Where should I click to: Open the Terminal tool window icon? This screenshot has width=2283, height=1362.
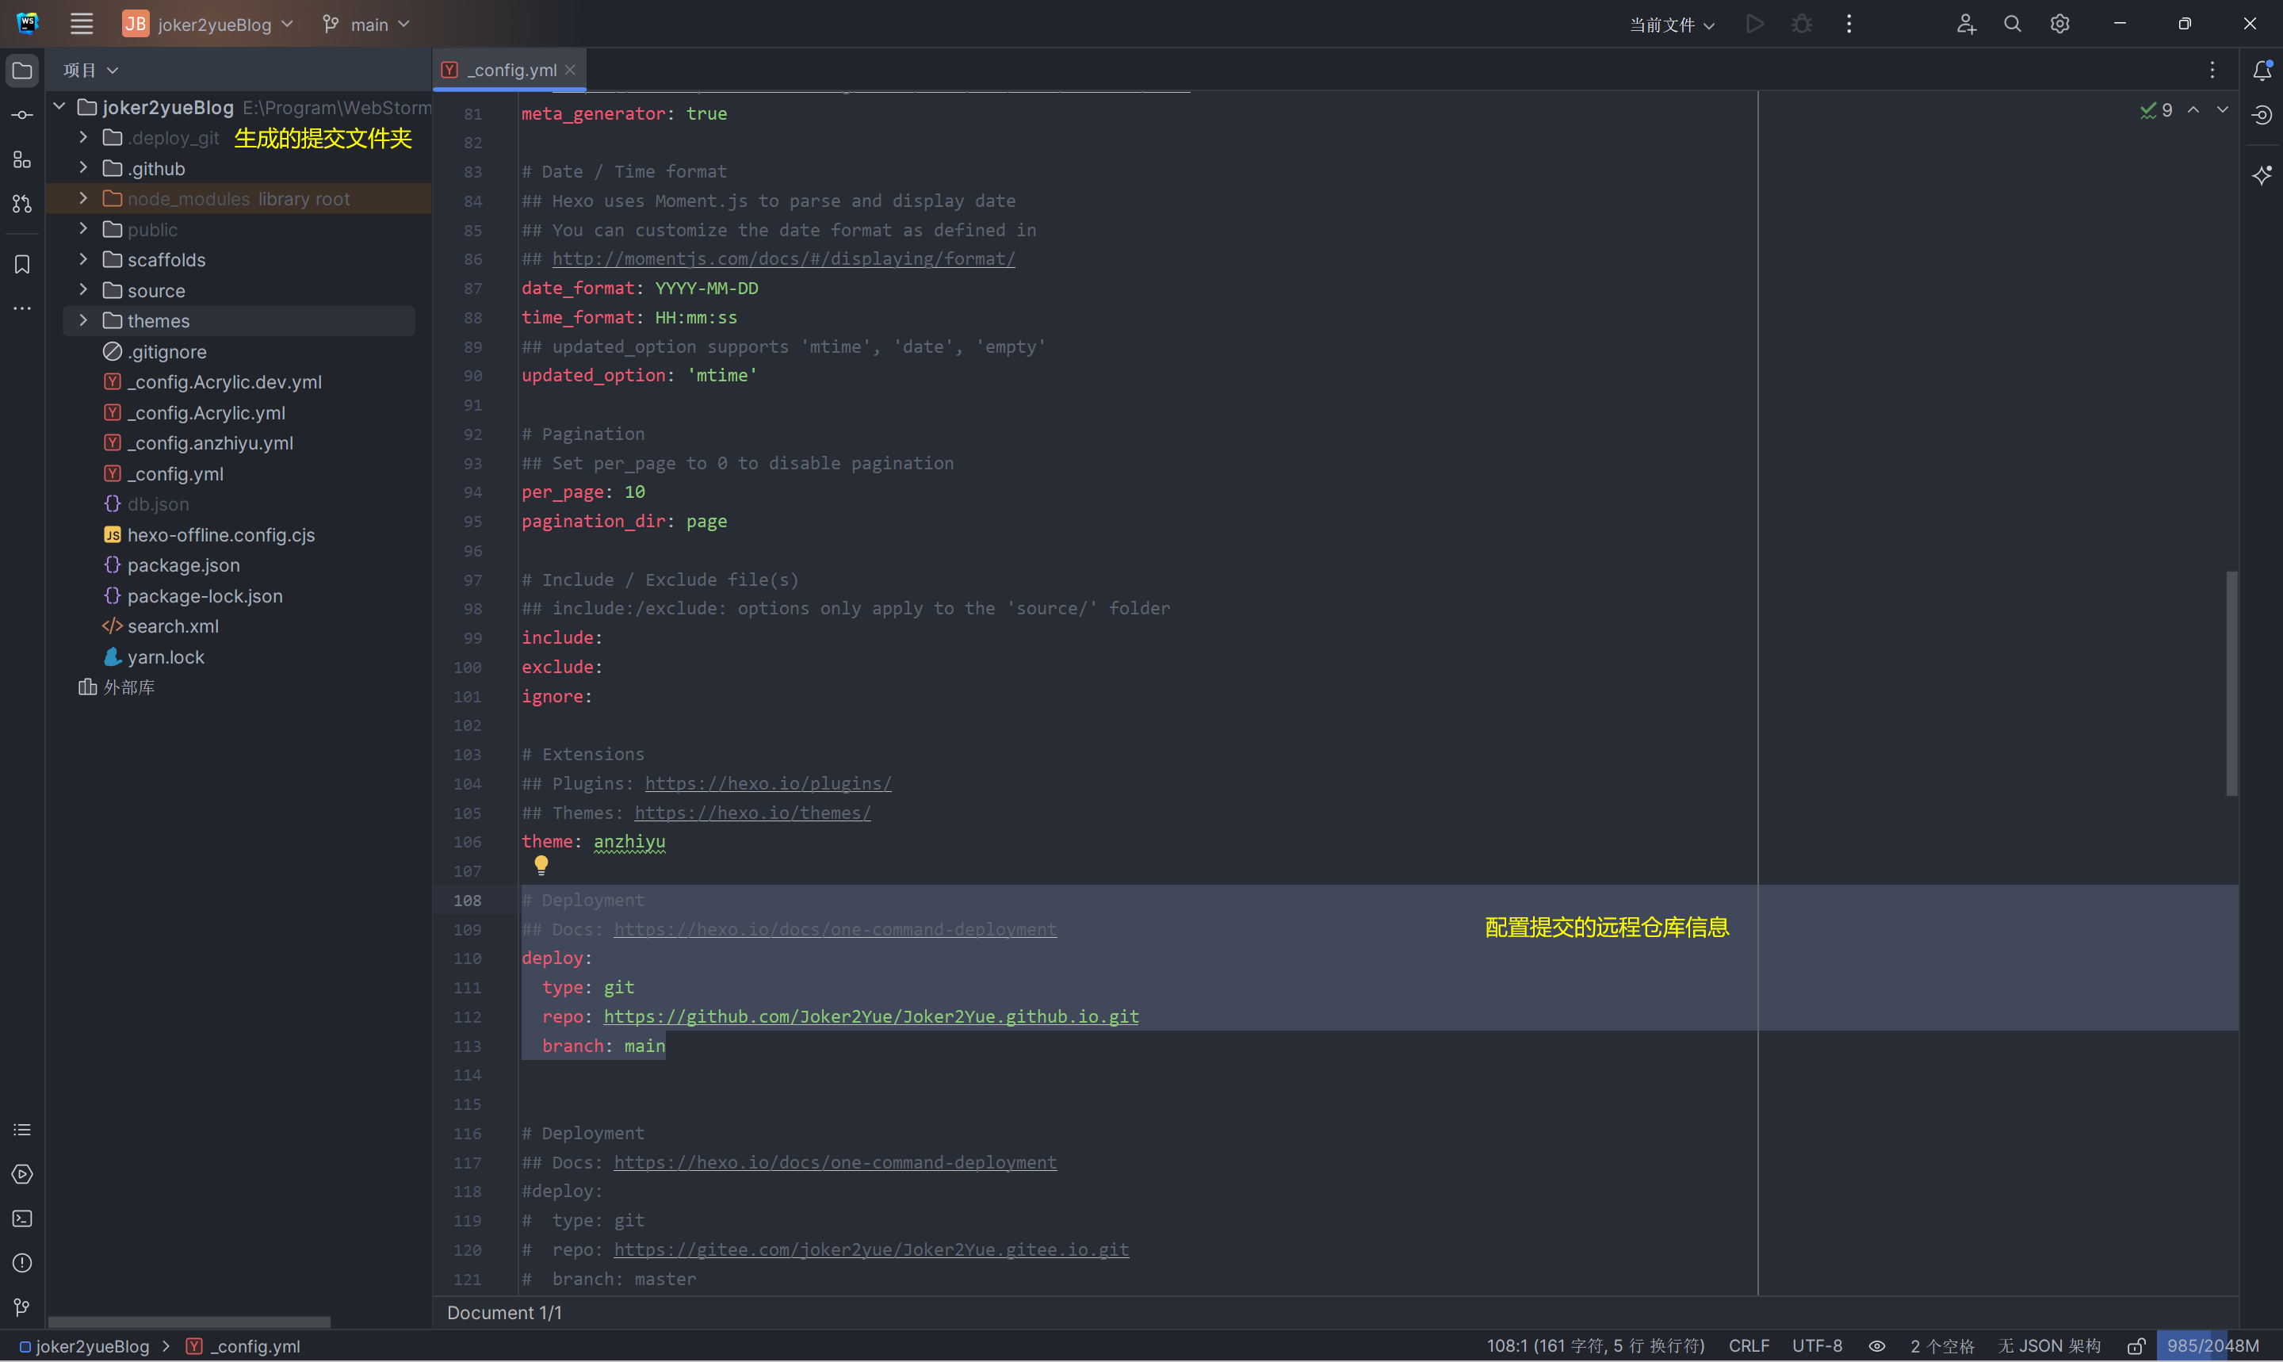(x=22, y=1219)
